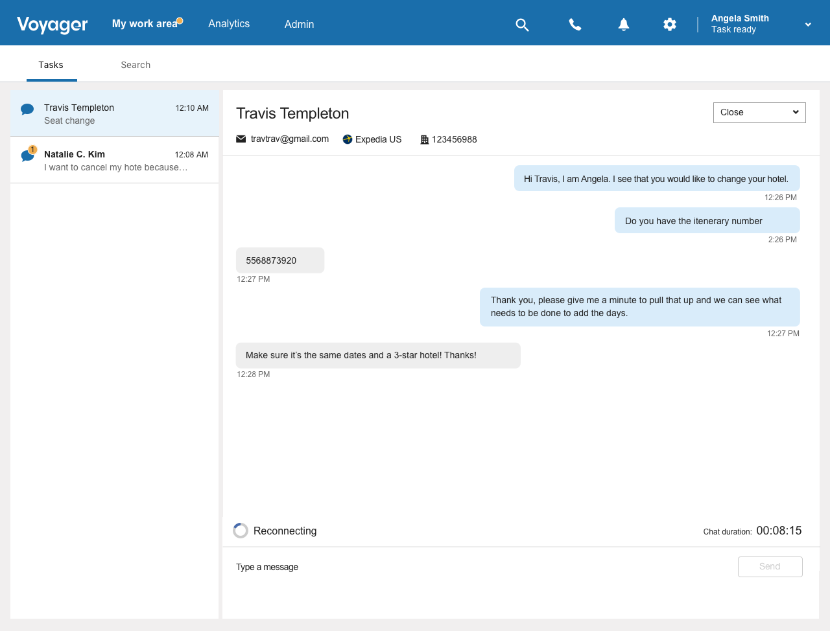
Task: Switch to the Search tab
Action: [x=136, y=65]
